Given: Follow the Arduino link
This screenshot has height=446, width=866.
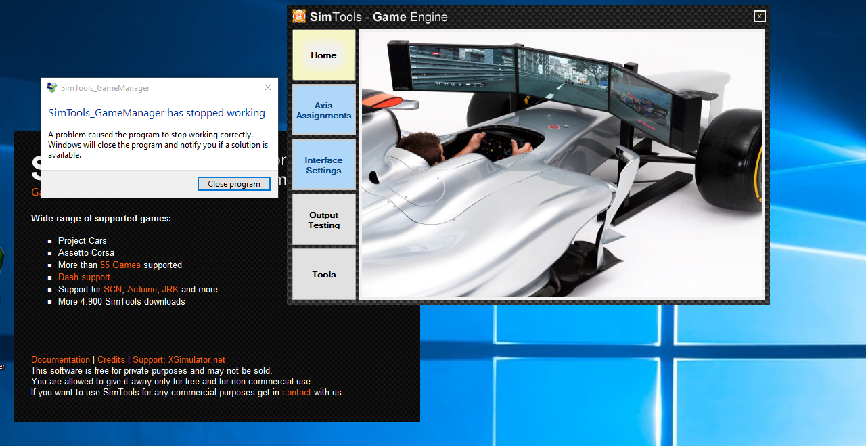Looking at the screenshot, I should point(141,289).
